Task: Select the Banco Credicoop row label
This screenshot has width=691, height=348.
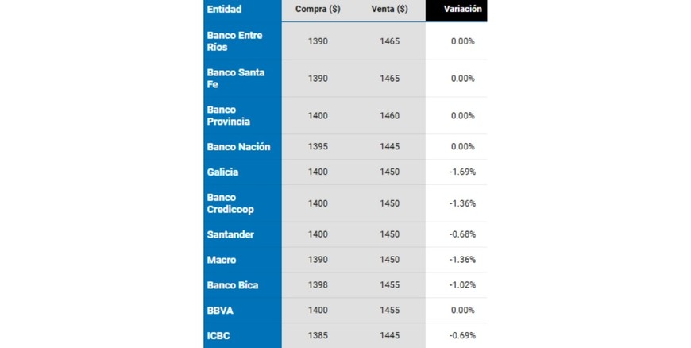Action: coord(231,203)
